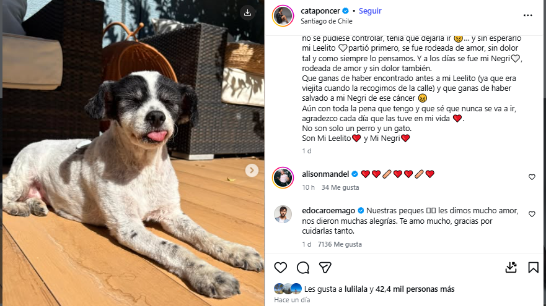The image size is (546, 306).
Task: Click the download icon beside bookmark
Action: 511,268
